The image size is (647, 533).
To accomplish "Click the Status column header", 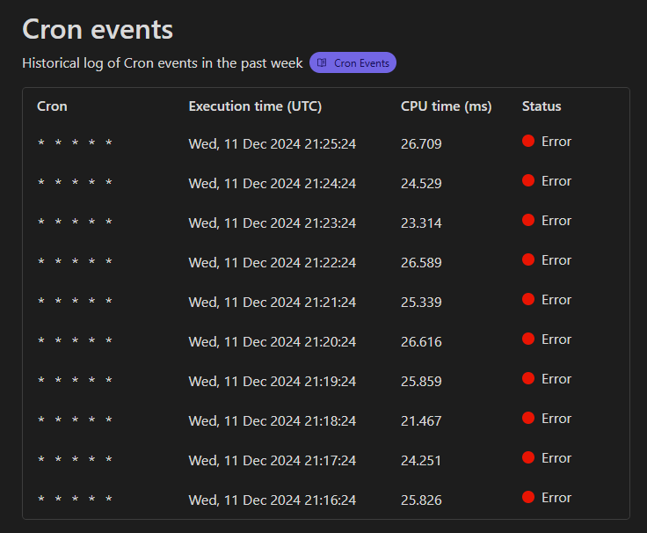I will pos(542,106).
